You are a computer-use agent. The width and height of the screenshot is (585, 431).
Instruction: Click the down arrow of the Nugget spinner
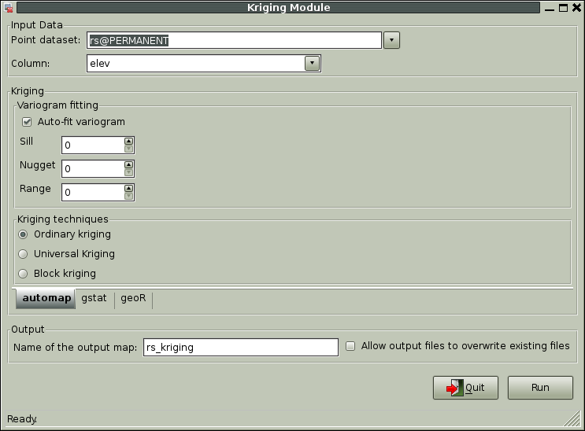click(x=129, y=172)
